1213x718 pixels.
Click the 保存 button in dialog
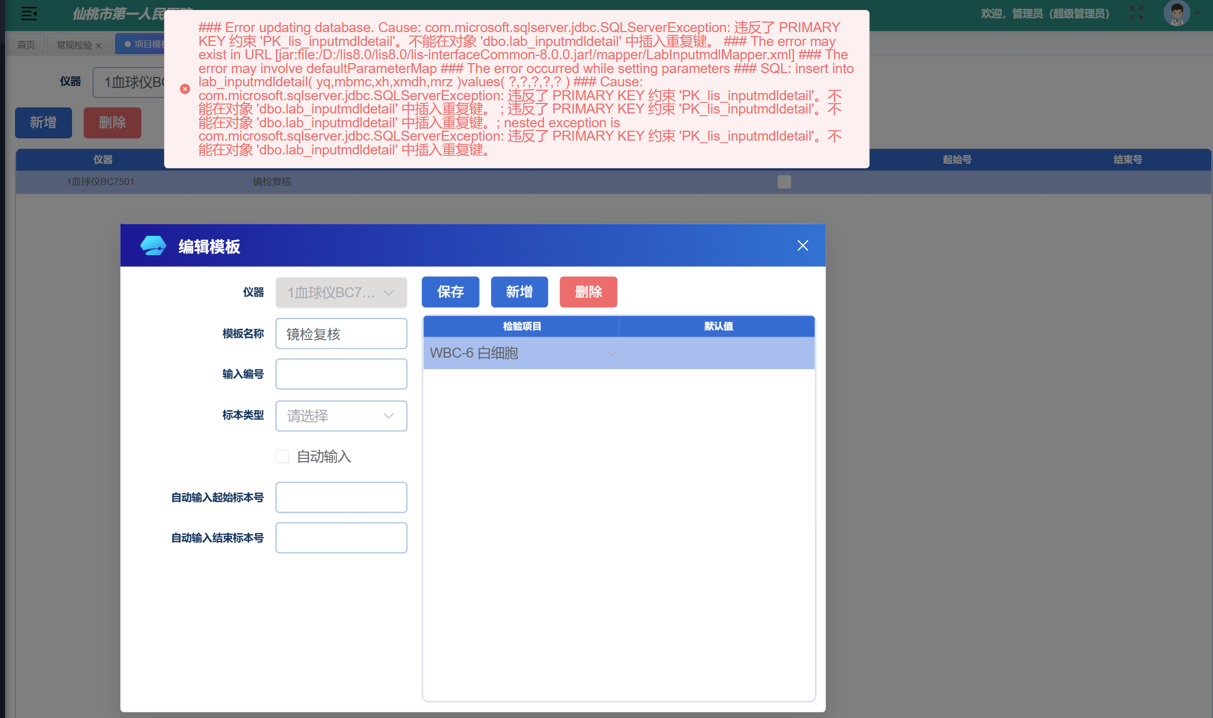click(450, 292)
